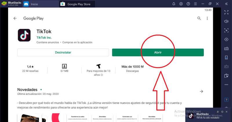232x122 pixels.
Task: Open the TikTok Inc. developer link
Action: pos(44,38)
